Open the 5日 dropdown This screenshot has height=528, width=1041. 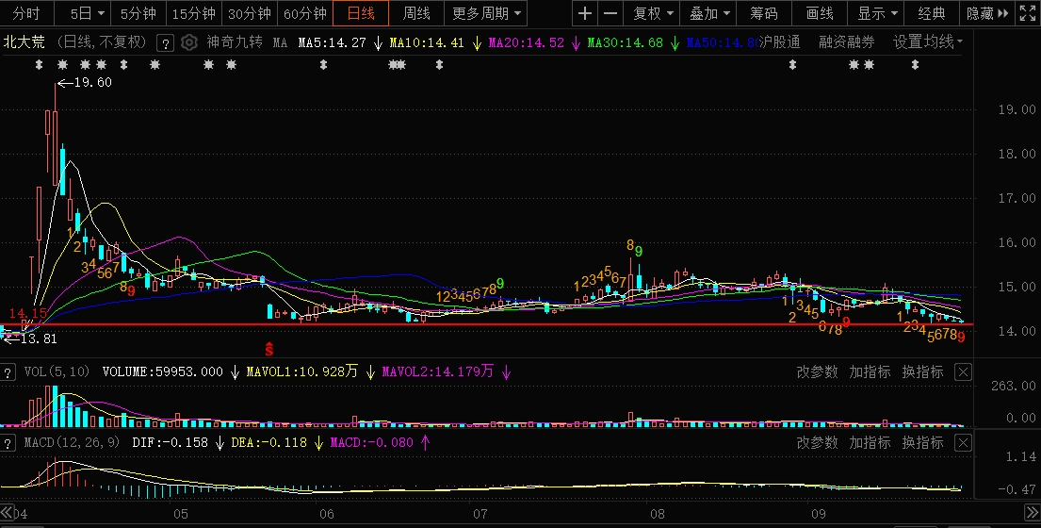[87, 13]
